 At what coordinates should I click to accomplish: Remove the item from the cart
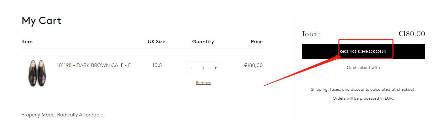coord(203,83)
